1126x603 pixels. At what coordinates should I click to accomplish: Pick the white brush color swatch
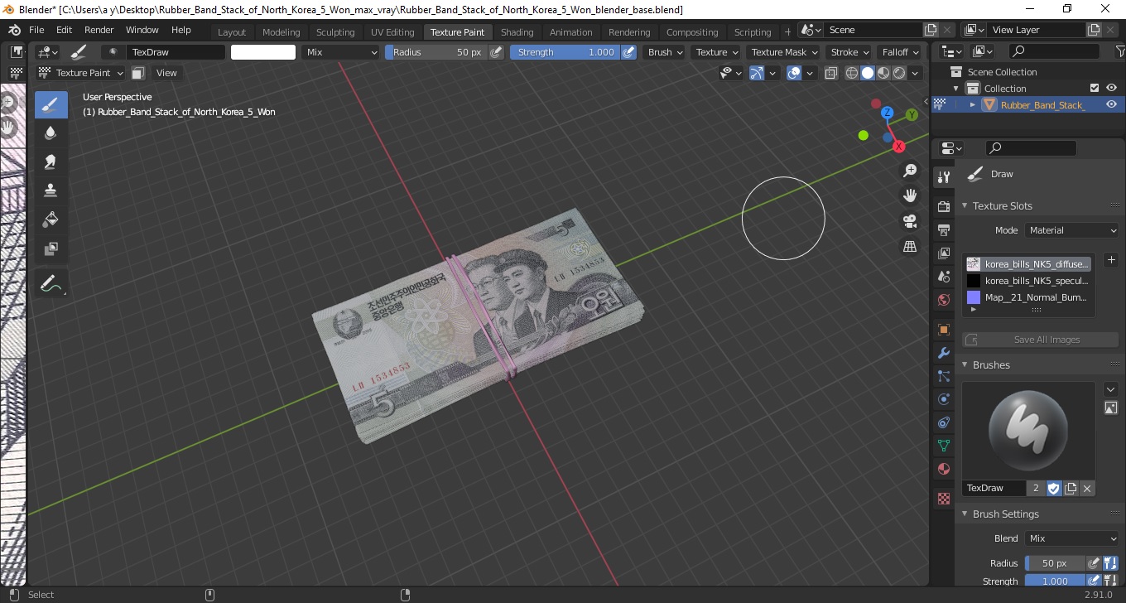click(262, 52)
